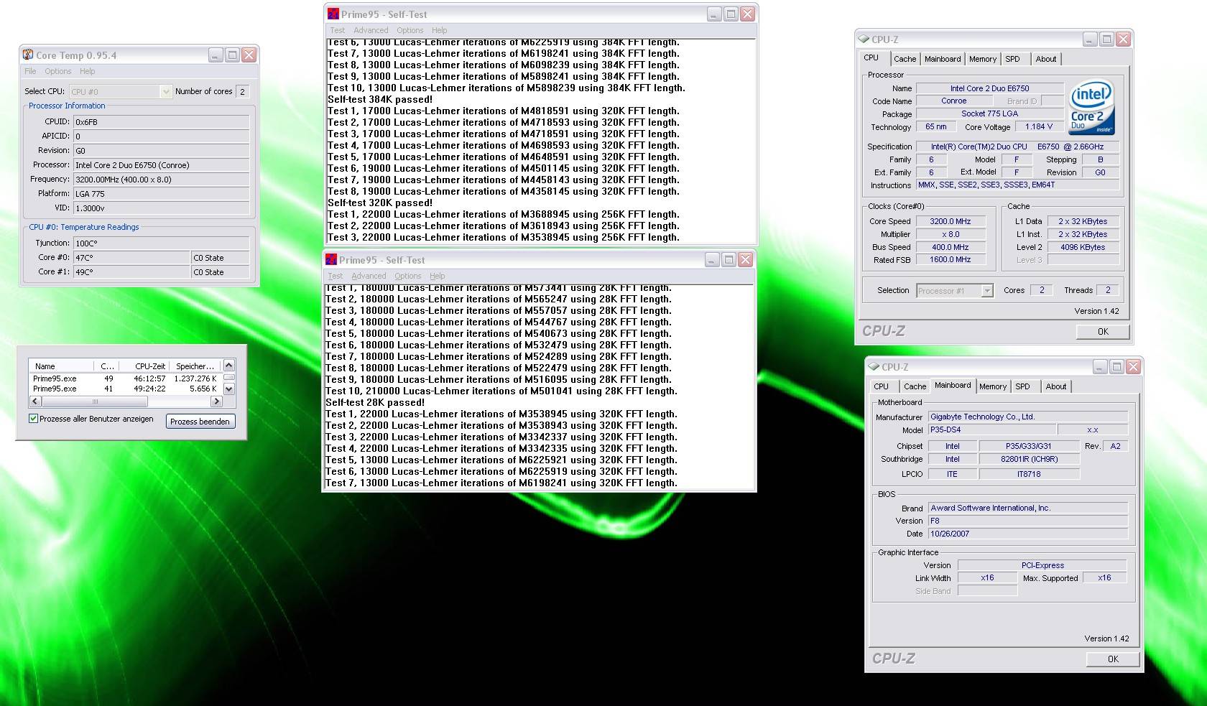Viewport: 1207px width, 706px height.
Task: Minimize the upper Prime95 window
Action: pos(714,14)
